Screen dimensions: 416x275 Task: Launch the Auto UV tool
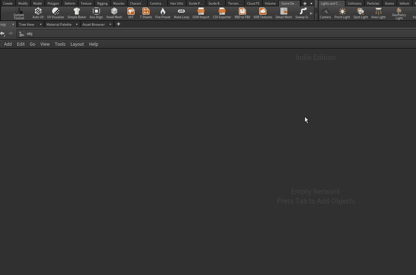click(38, 14)
